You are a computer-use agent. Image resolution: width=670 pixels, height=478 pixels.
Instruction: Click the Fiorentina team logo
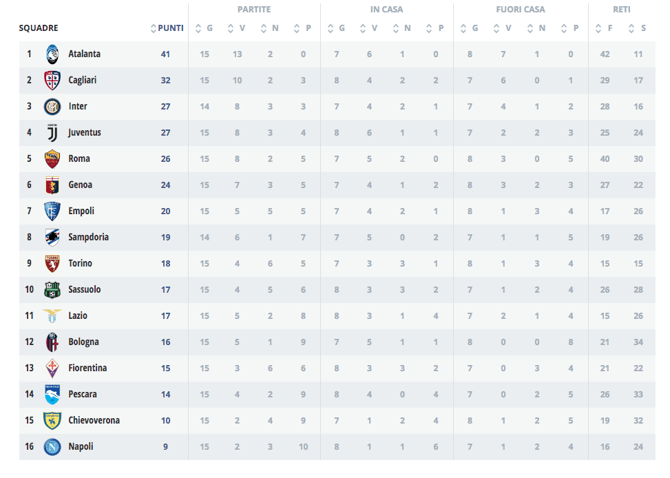[52, 368]
